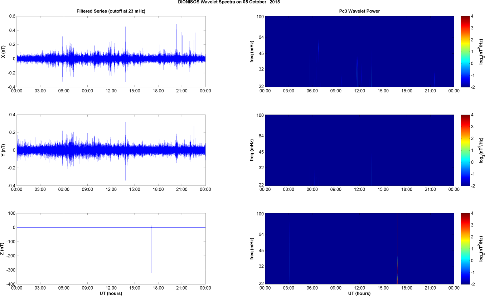Click the 0.6 tick label on the X plot
Viewport: 485px width, 296px height.
coord(12,16)
